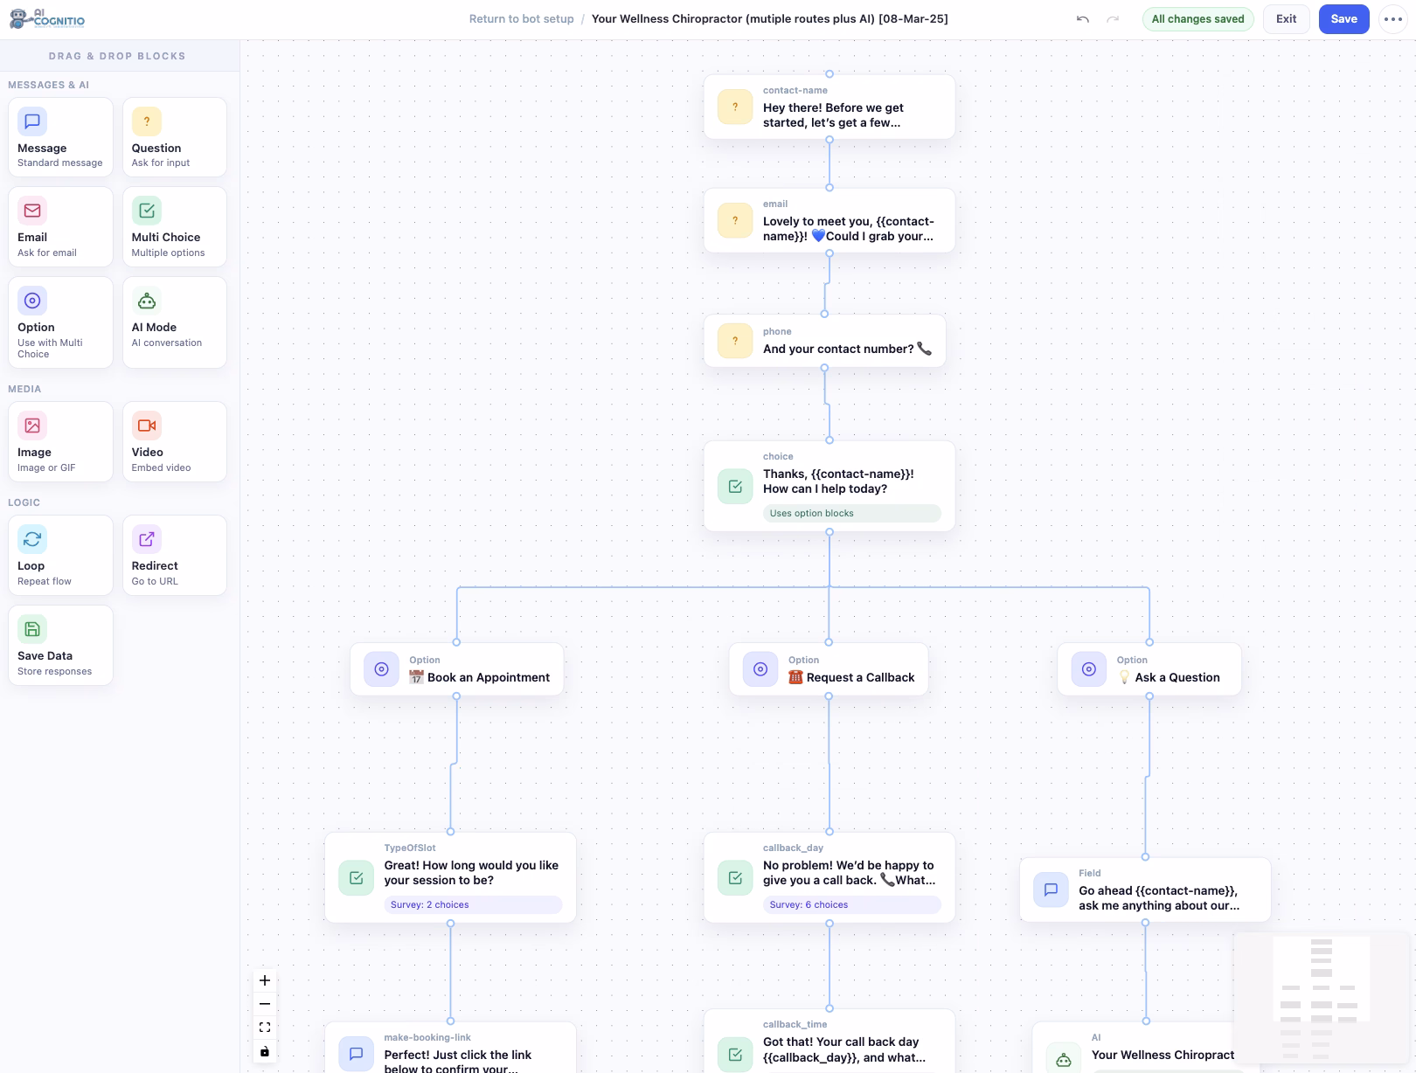
Task: Select the Loop block icon
Action: coord(32,539)
